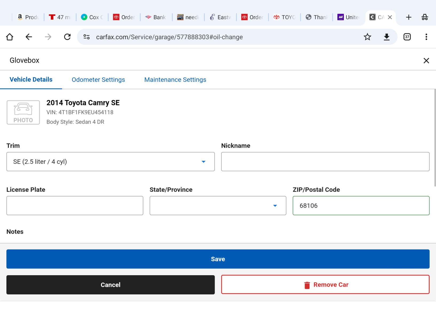Select the Vehicle Details tab
This screenshot has height=320, width=436.
[x=31, y=79]
